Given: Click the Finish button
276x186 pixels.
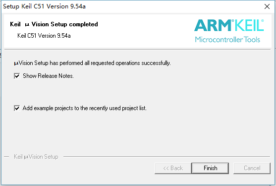Looking at the screenshot, I should [210, 168].
